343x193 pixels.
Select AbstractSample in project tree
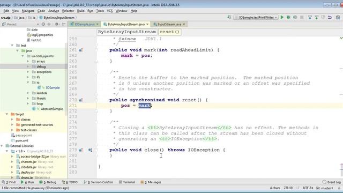(51, 109)
